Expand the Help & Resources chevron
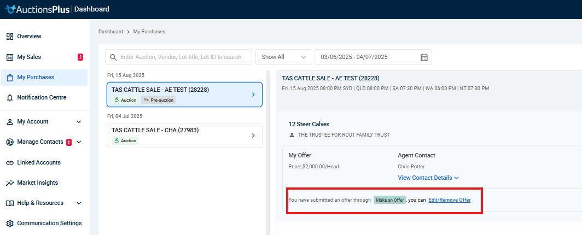The image size is (582, 235). pyautogui.click(x=79, y=203)
